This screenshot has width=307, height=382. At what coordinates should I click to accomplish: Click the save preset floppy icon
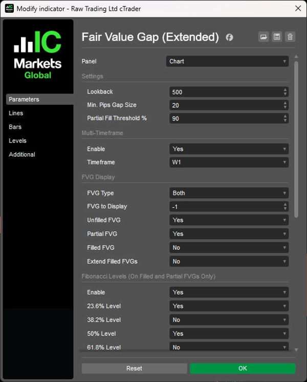pyautogui.click(x=277, y=37)
